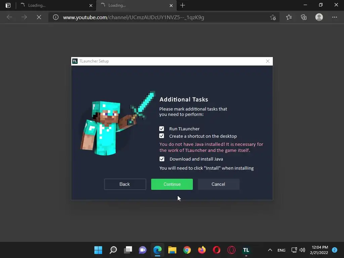Go back to the previous page
The image size is (344, 258).
pyautogui.click(x=9, y=17)
